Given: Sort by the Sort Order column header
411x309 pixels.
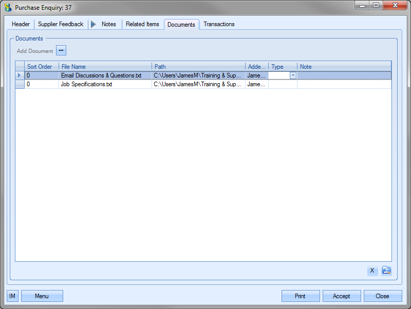Looking at the screenshot, I should pyautogui.click(x=42, y=67).
